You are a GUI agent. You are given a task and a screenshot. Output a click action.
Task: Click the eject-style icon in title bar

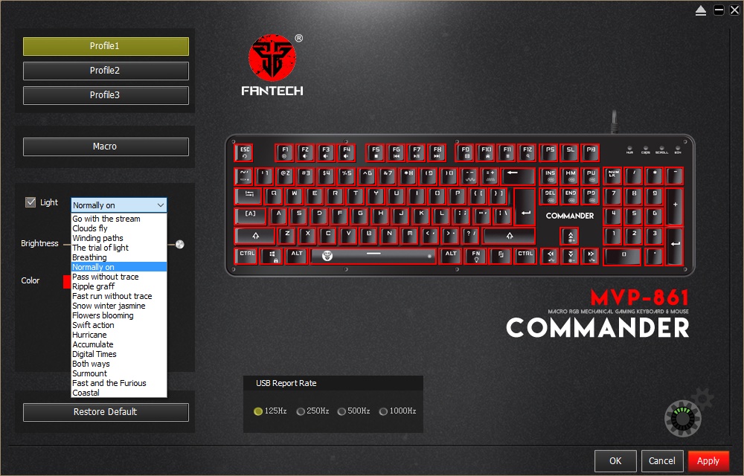point(701,10)
